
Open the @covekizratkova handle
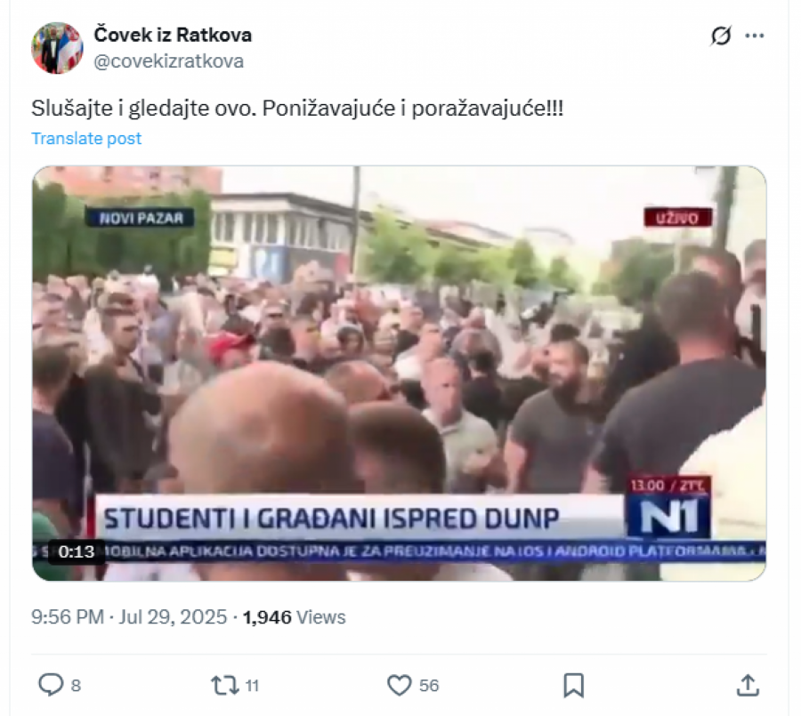click(168, 61)
